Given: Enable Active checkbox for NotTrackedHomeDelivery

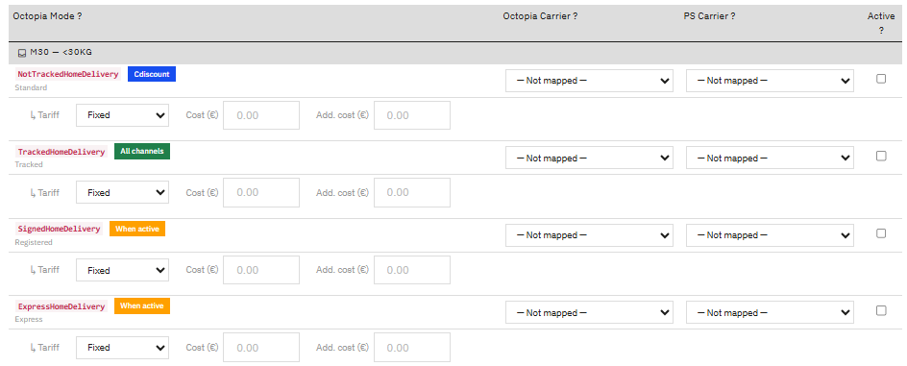Looking at the screenshot, I should [x=881, y=79].
